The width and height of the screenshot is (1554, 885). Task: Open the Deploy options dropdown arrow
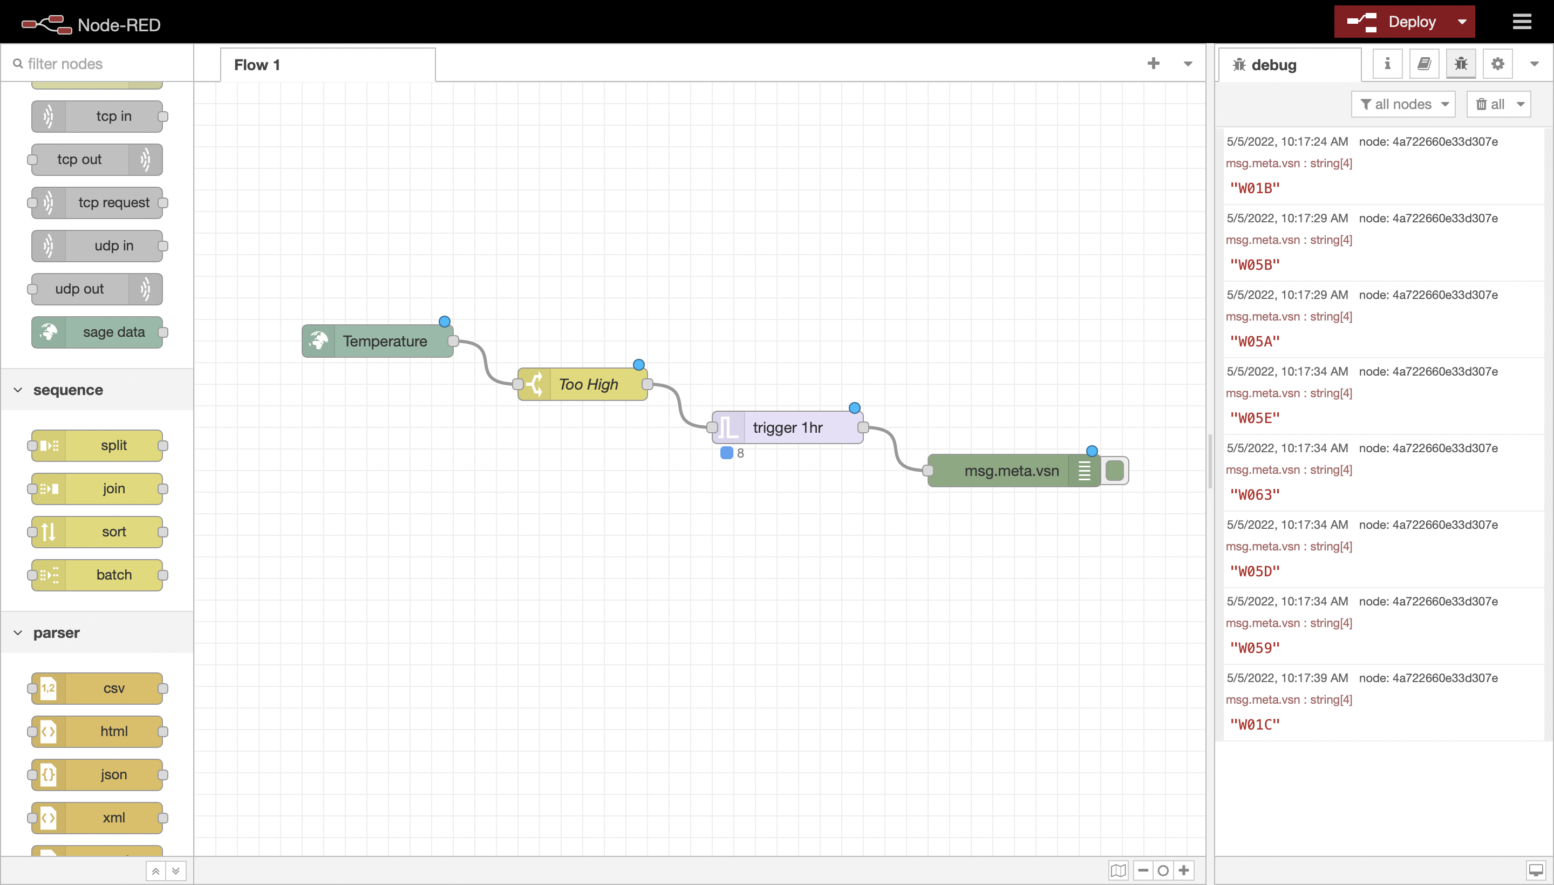(1462, 22)
